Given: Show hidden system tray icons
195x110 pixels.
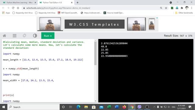Looking at the screenshot, I should 154,107.
